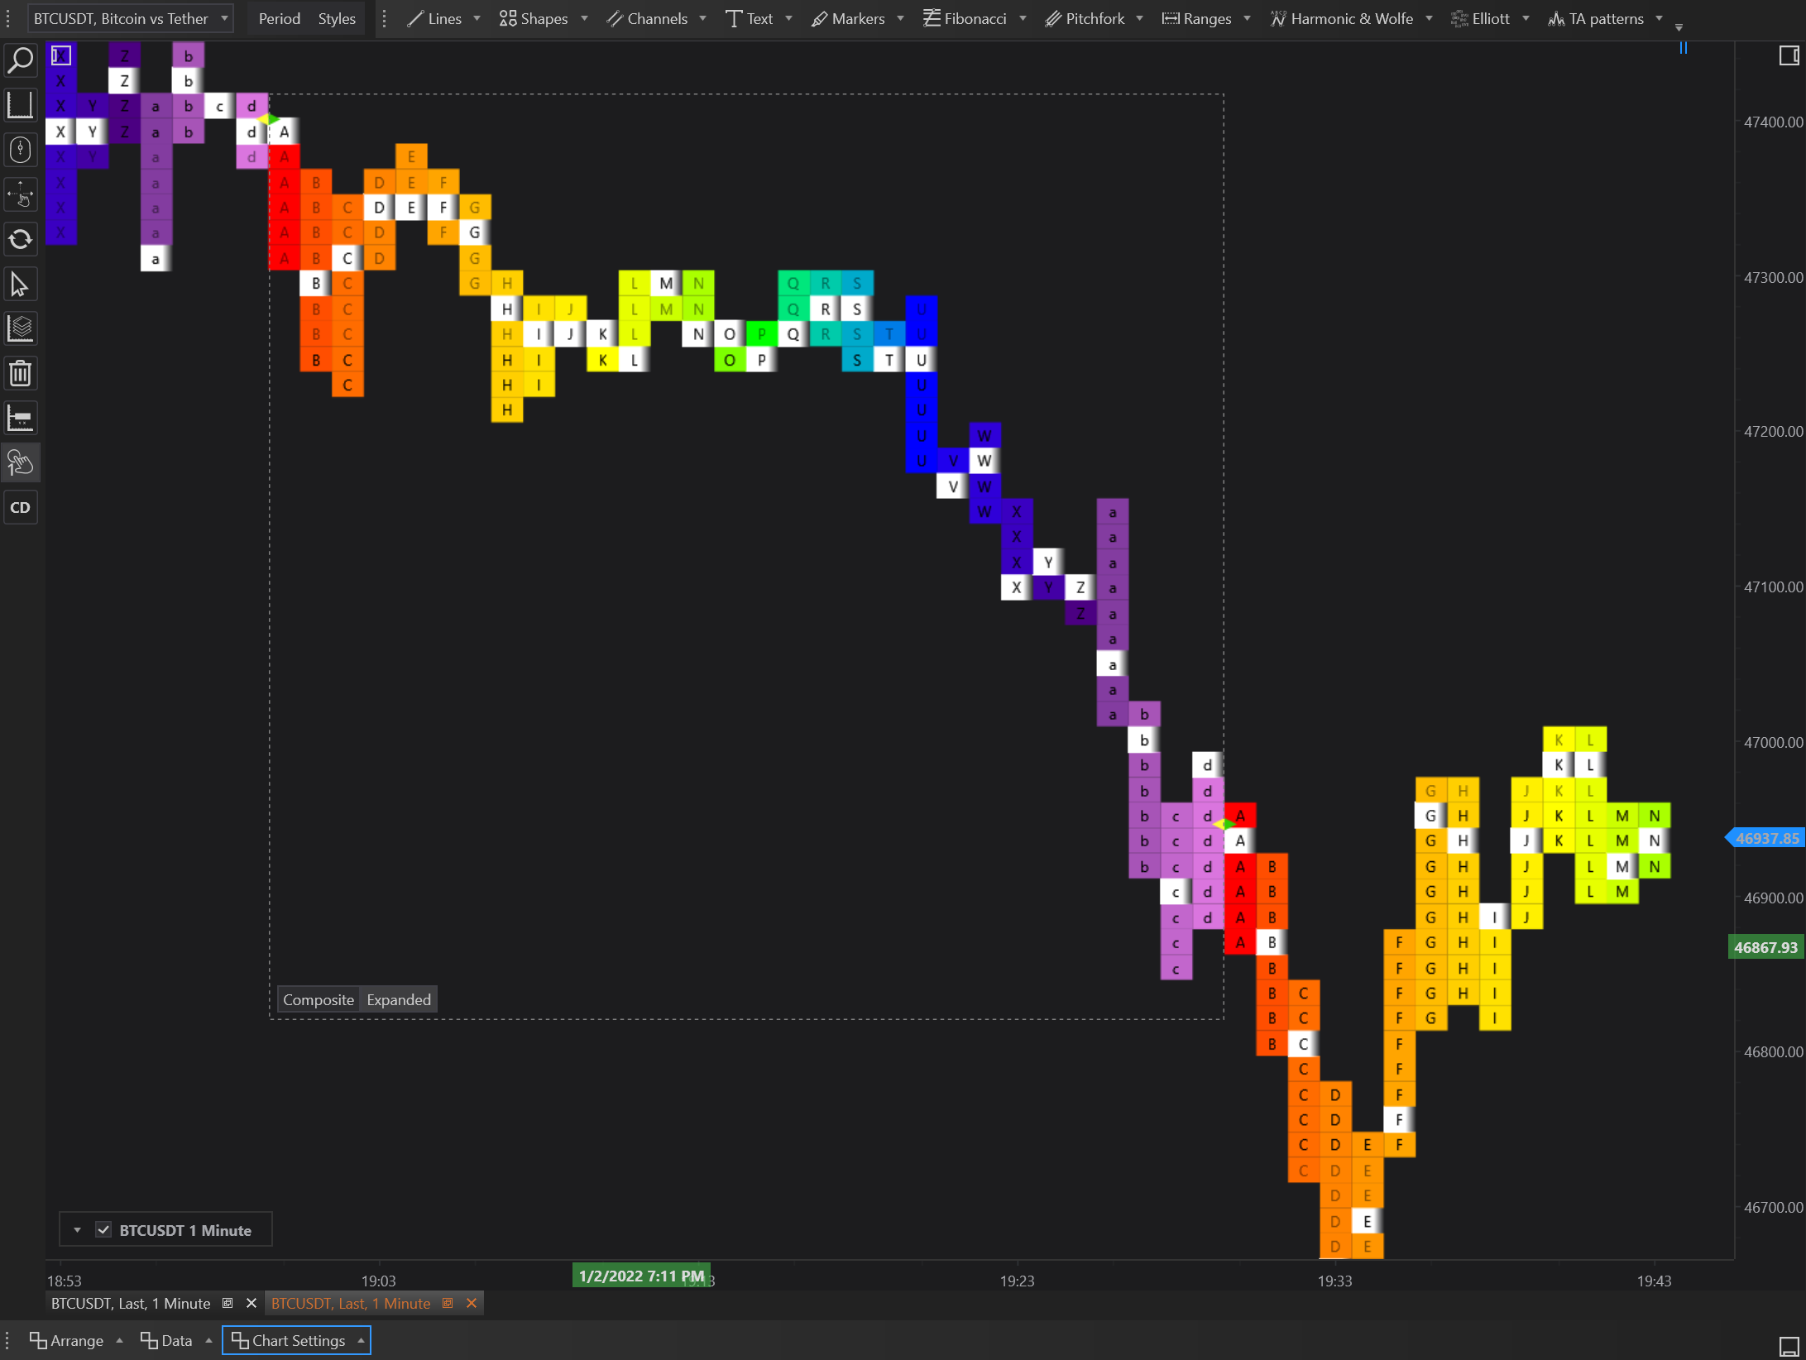Switch profile to Expanded mode
1806x1360 pixels.
(x=399, y=999)
